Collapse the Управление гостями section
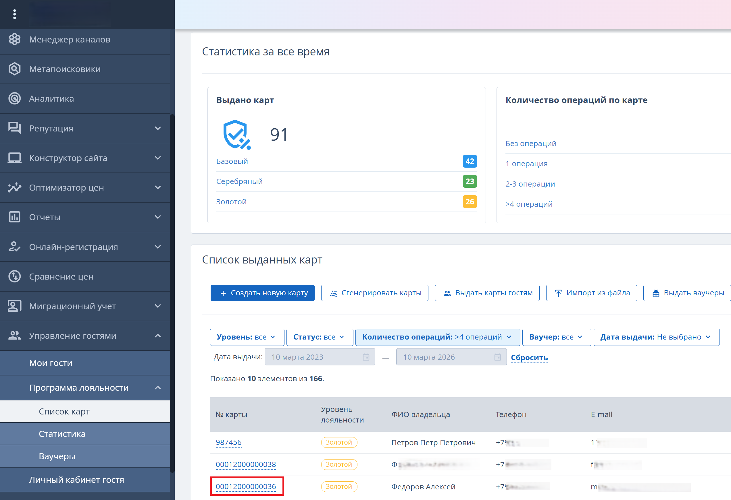This screenshot has height=500, width=731. (157, 336)
